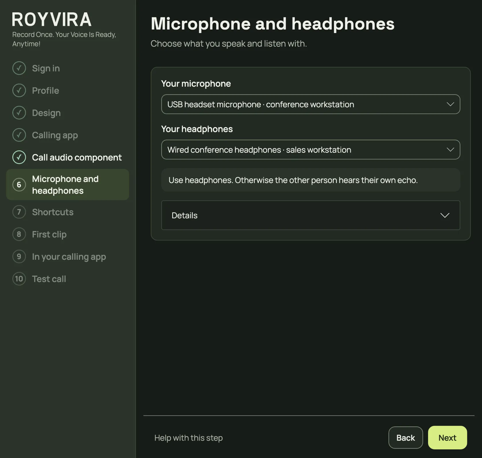The height and width of the screenshot is (458, 482).
Task: Click the 'Choose what you speak and listen with' subtitle
Action: tap(229, 44)
